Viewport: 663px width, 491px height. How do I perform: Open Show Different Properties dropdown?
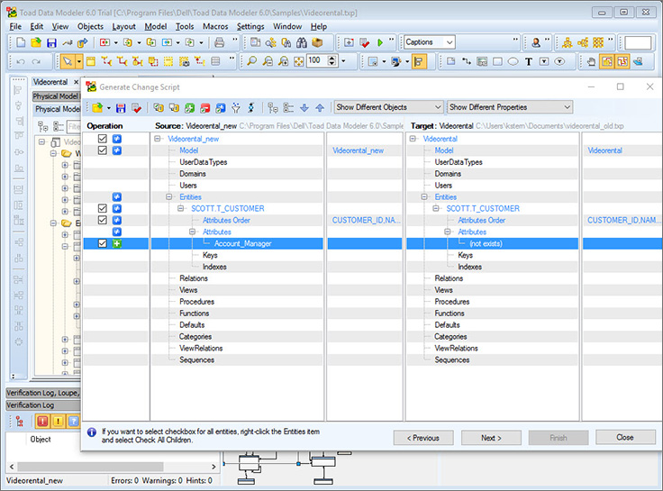point(510,107)
